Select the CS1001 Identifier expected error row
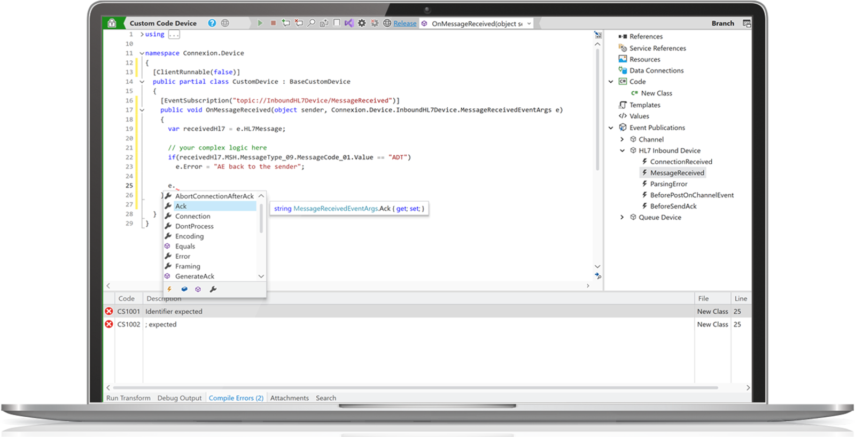Screen dimensions: 855x437 pyautogui.click(x=428, y=312)
